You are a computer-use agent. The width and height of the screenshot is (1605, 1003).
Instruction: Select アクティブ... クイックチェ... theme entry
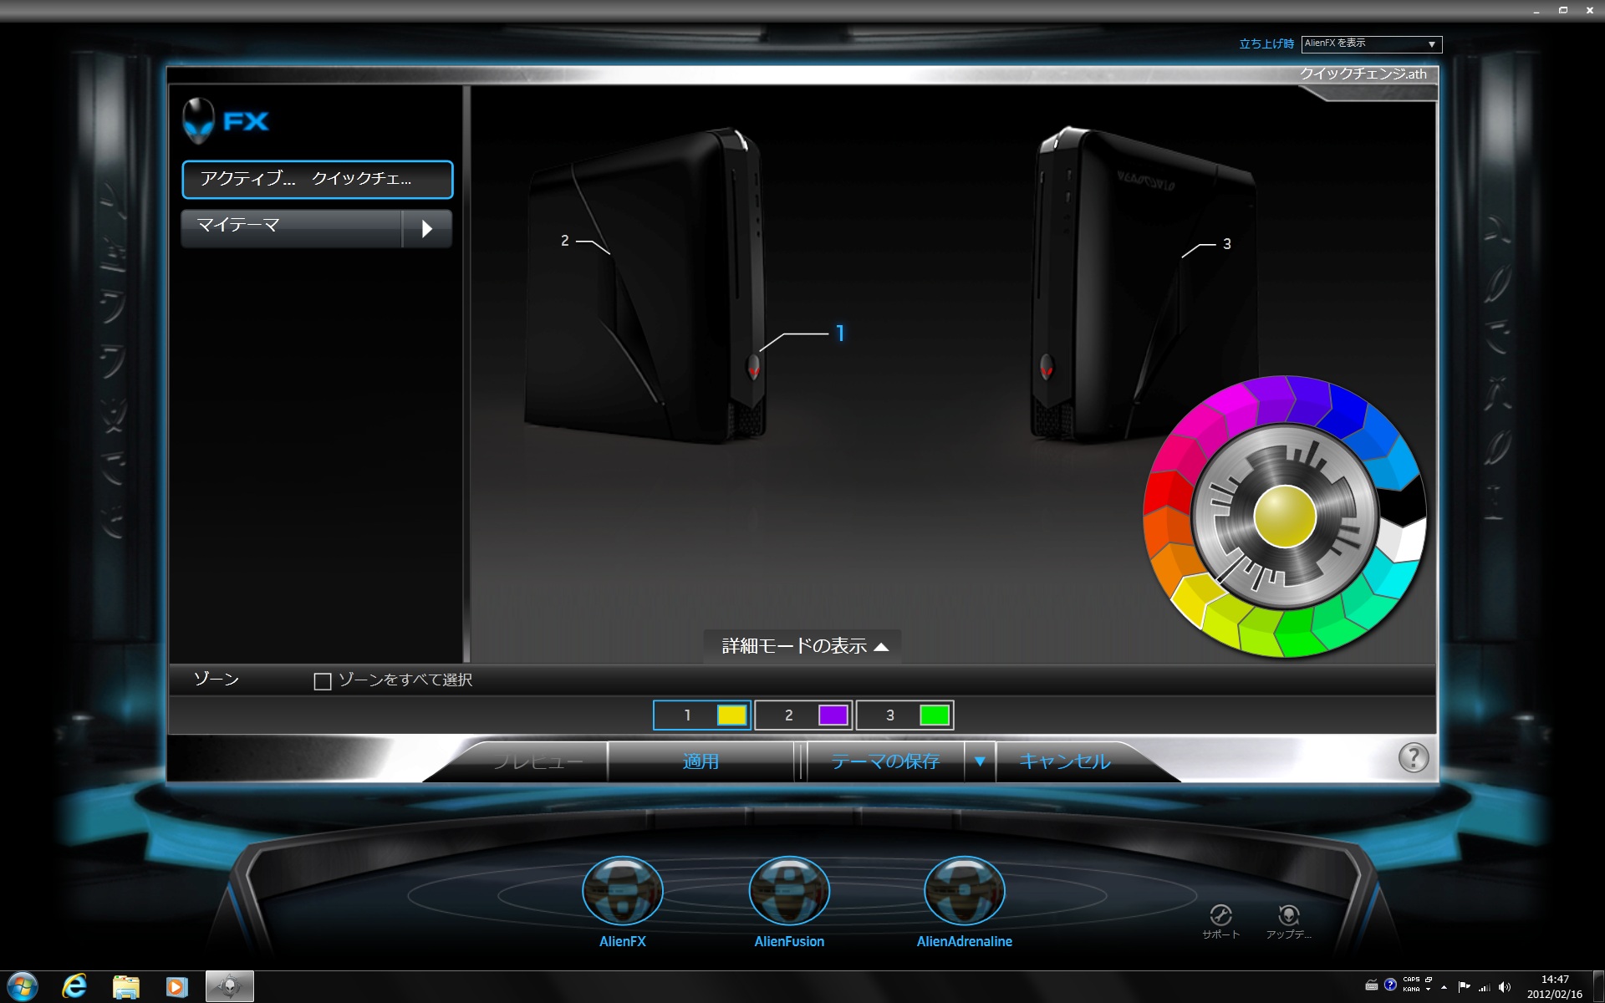click(x=318, y=180)
